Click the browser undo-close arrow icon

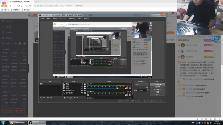26,6
